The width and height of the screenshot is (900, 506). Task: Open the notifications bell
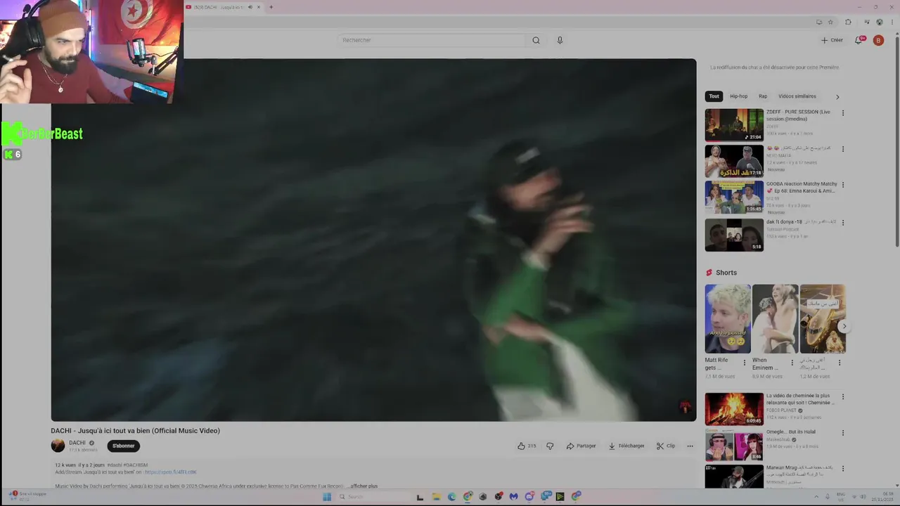point(859,40)
